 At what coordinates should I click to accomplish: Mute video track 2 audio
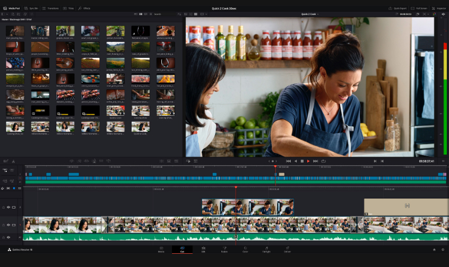point(8,207)
